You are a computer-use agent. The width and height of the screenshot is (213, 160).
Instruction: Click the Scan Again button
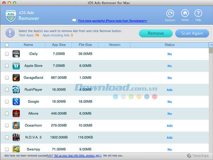[192, 33]
